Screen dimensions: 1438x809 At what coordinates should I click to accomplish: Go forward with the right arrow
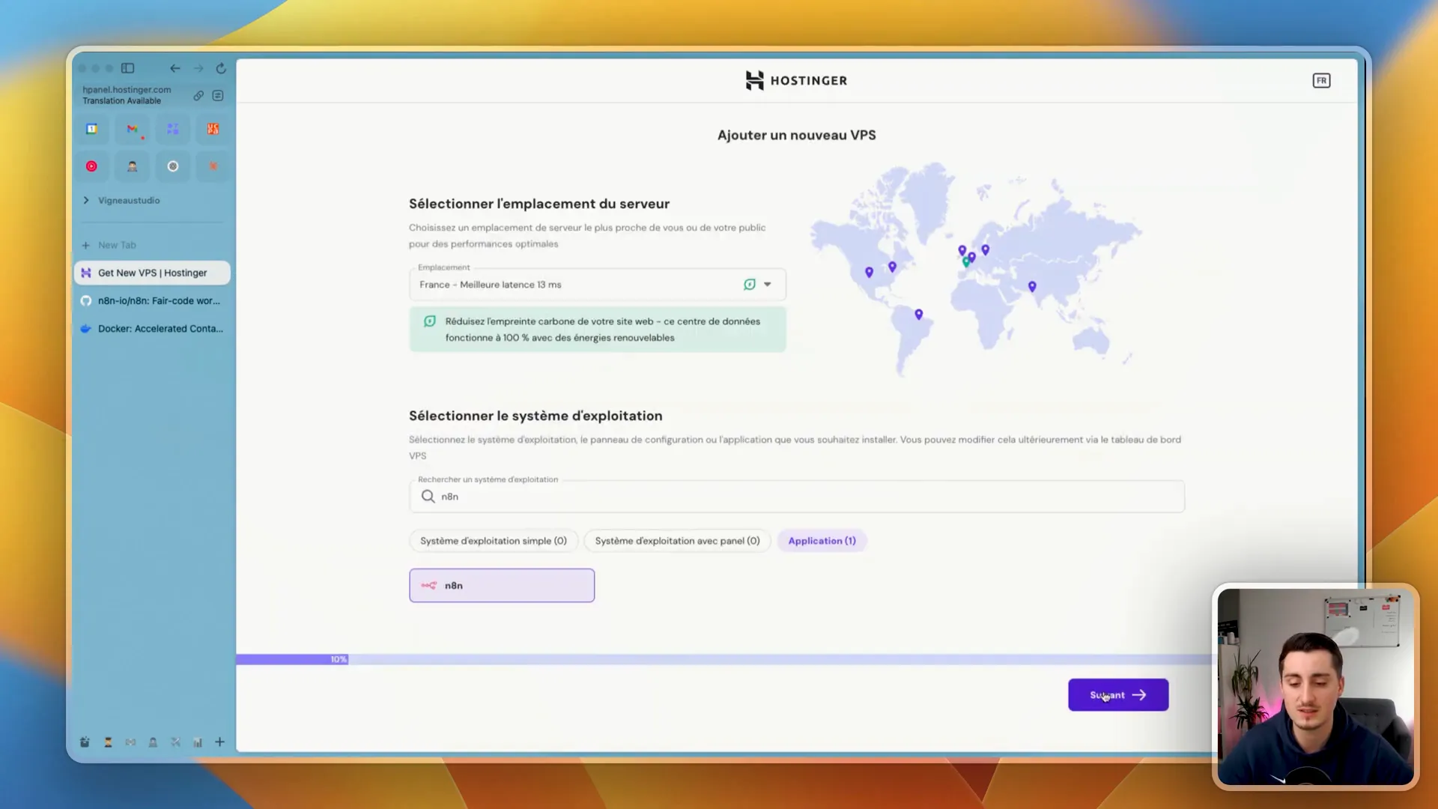[198, 68]
